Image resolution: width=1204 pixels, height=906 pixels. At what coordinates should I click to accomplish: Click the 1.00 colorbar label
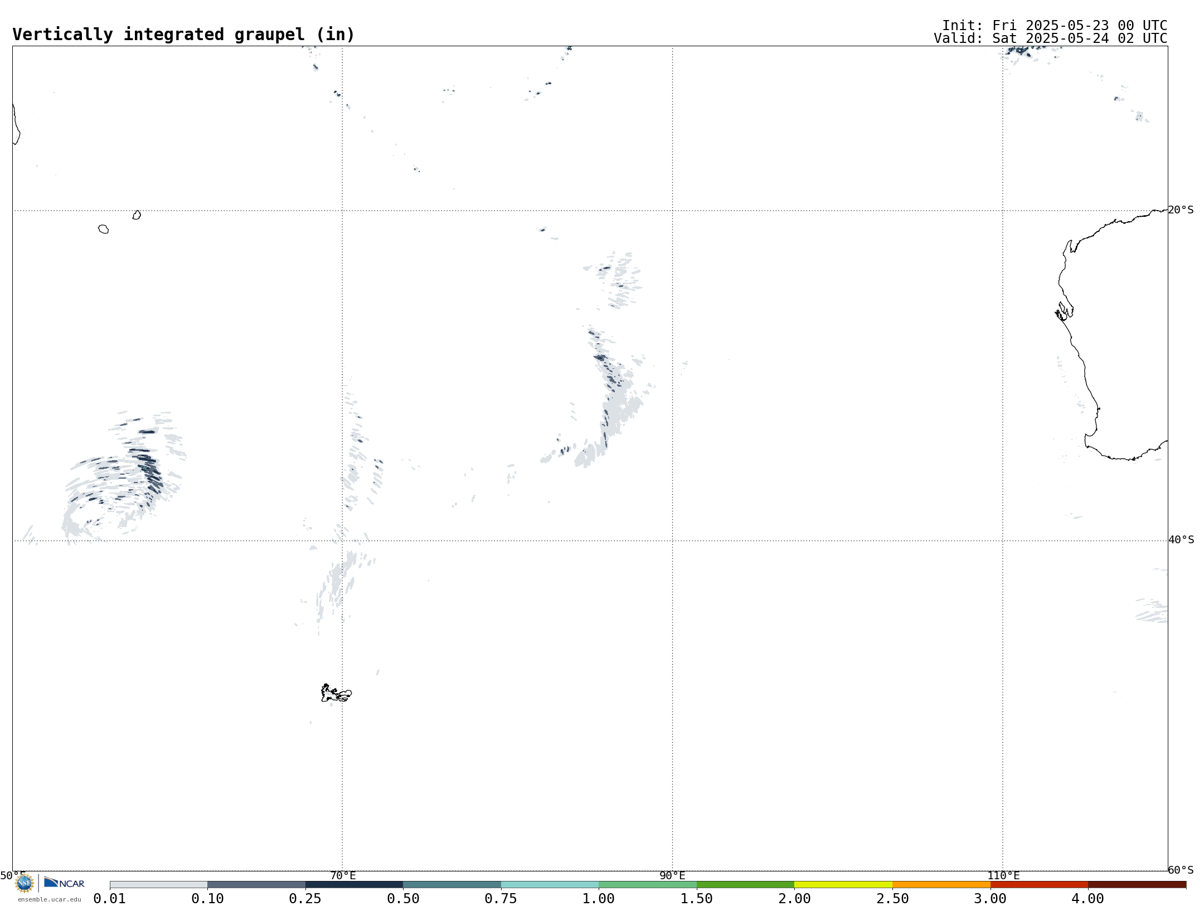point(599,899)
